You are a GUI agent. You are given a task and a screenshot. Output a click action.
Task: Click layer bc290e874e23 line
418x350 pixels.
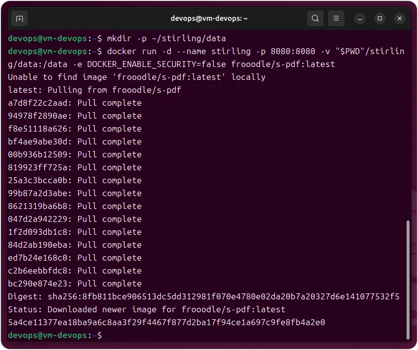point(75,283)
